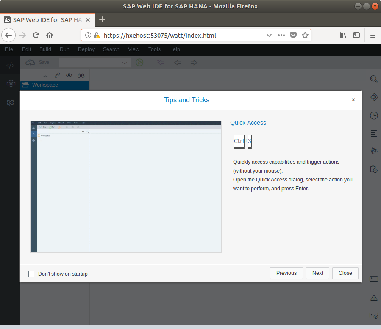Open the address bar history dropdown arrow

(269, 35)
